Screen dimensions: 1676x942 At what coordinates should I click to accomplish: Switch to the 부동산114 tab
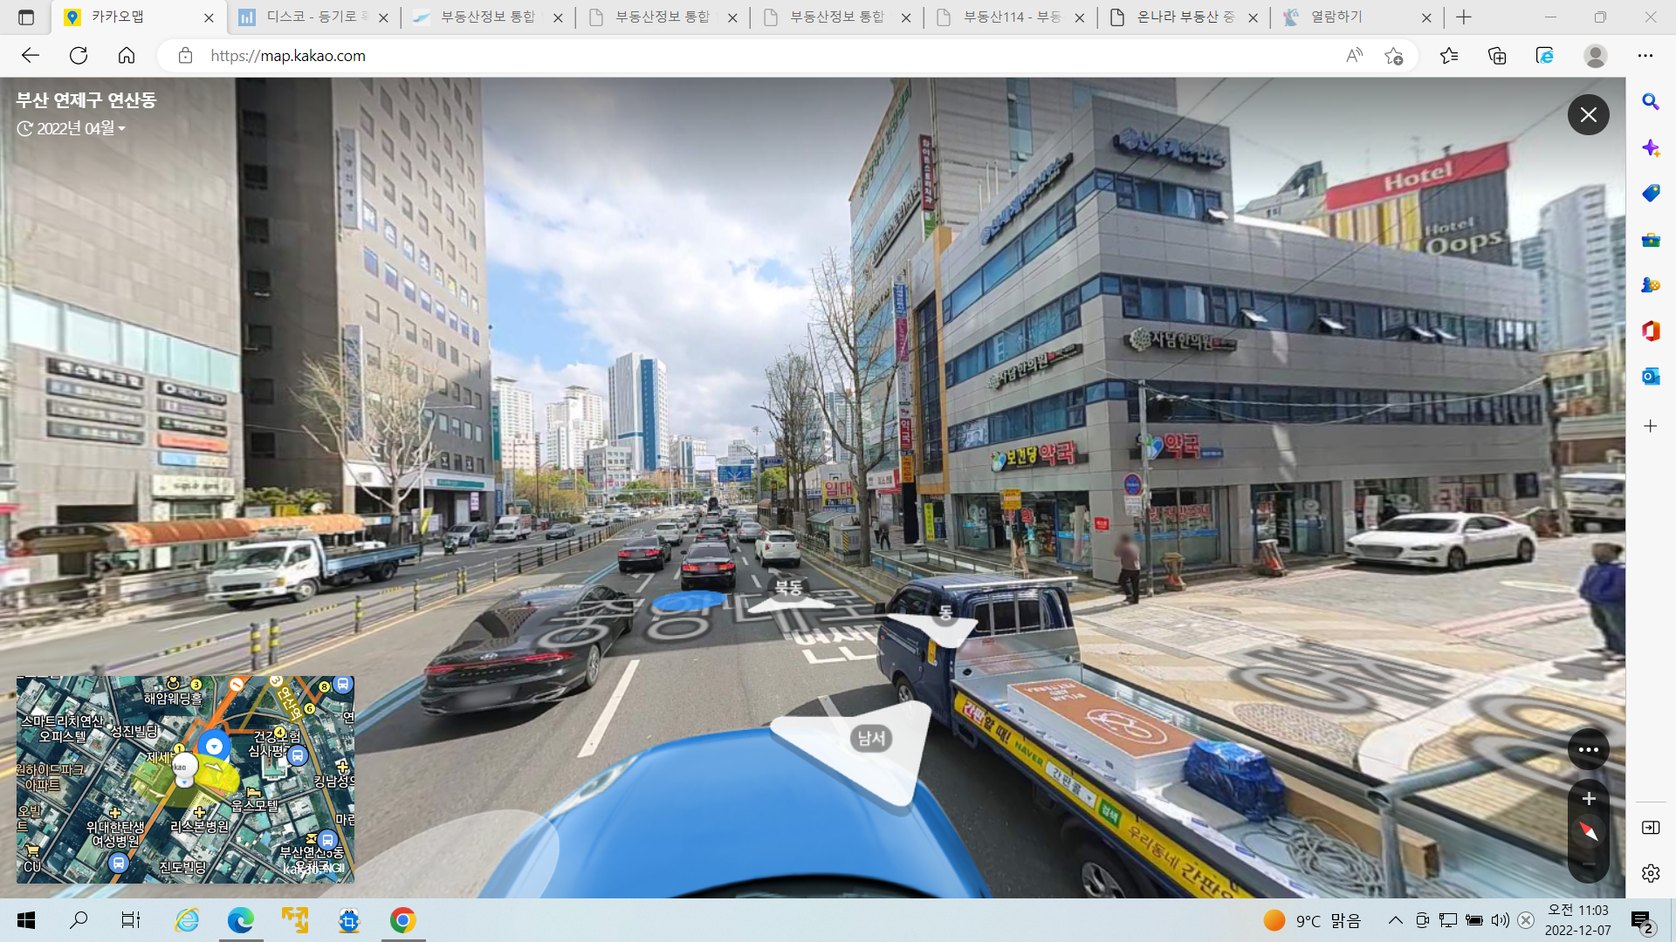pyautogui.click(x=1011, y=17)
